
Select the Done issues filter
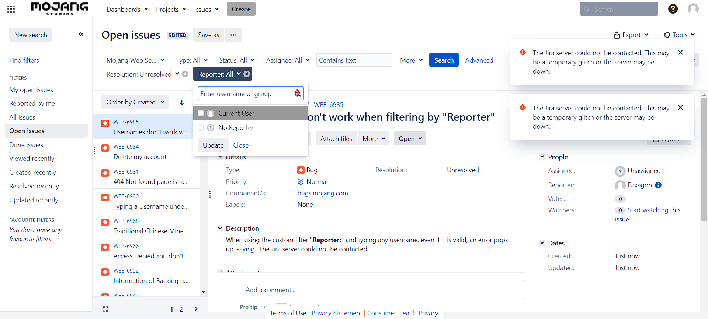26,145
